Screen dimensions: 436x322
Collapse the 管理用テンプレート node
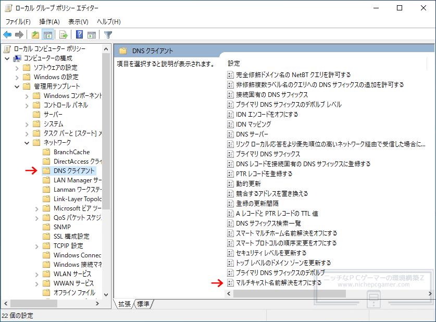click(x=17, y=86)
